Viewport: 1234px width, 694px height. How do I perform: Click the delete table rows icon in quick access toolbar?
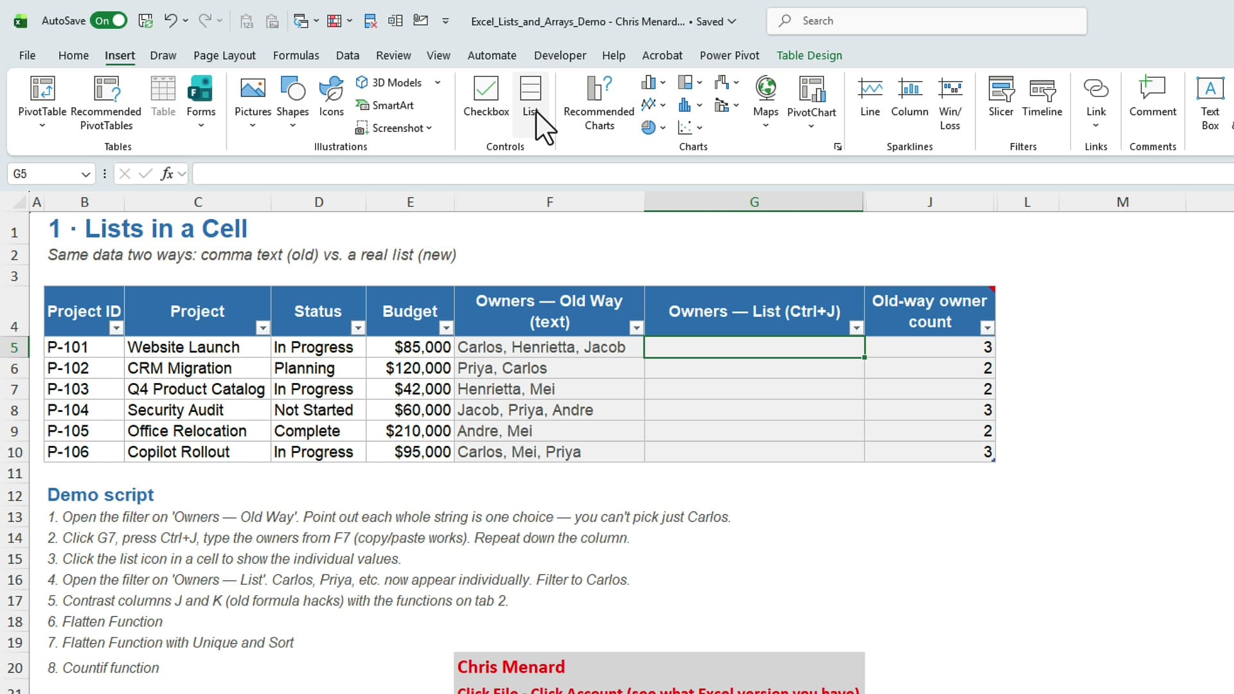pyautogui.click(x=370, y=21)
